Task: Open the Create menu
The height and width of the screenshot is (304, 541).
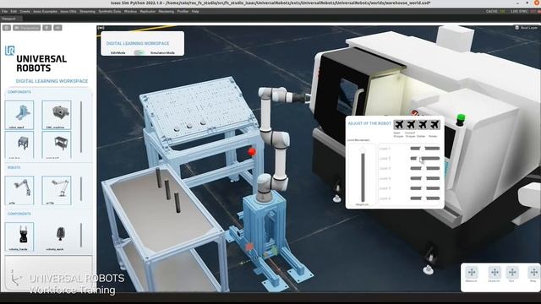Action: point(25,11)
